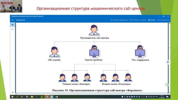Click the webcam video thumbnail of speakers
178x100 pixels.
click(x=11, y=6)
